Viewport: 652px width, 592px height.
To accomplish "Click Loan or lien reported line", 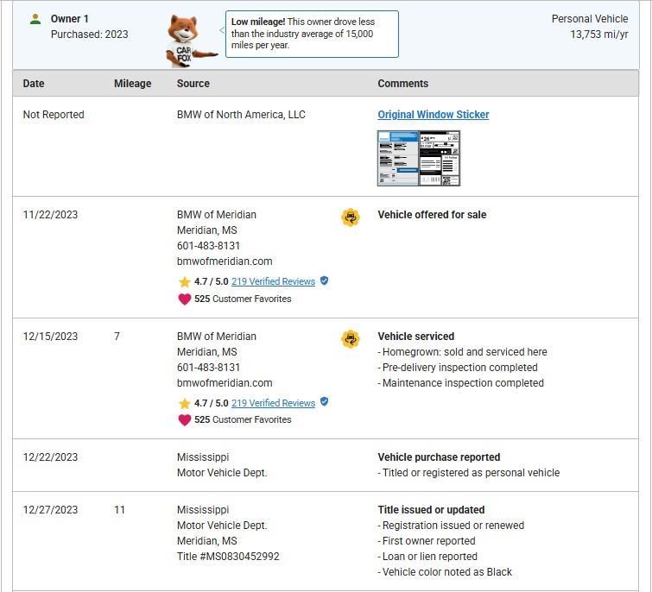I will (427, 557).
